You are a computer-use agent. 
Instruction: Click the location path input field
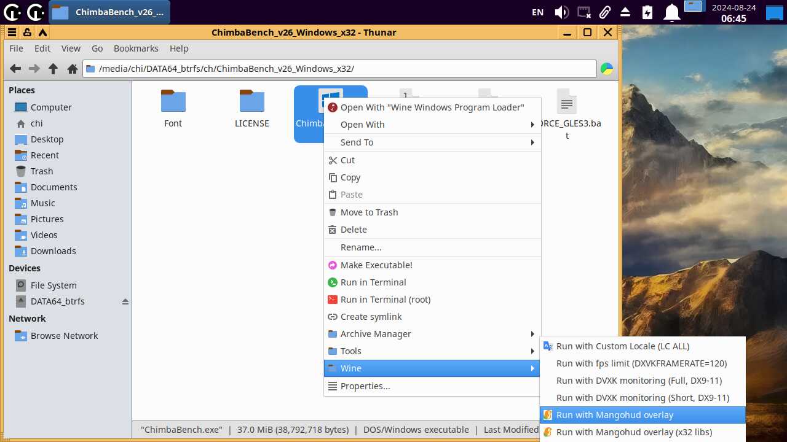(339, 69)
